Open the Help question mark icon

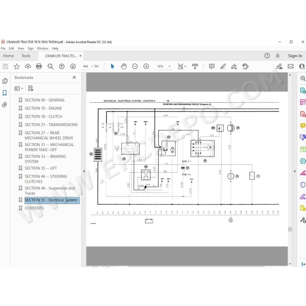coord(267,56)
